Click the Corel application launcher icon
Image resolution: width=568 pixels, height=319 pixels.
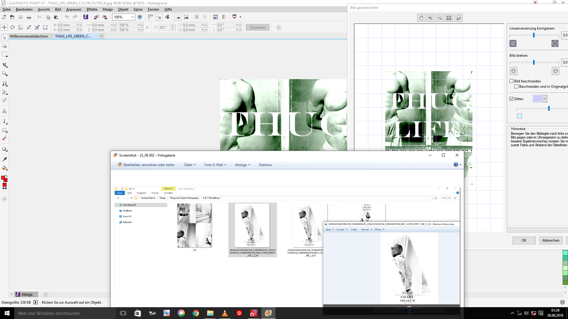235,17
